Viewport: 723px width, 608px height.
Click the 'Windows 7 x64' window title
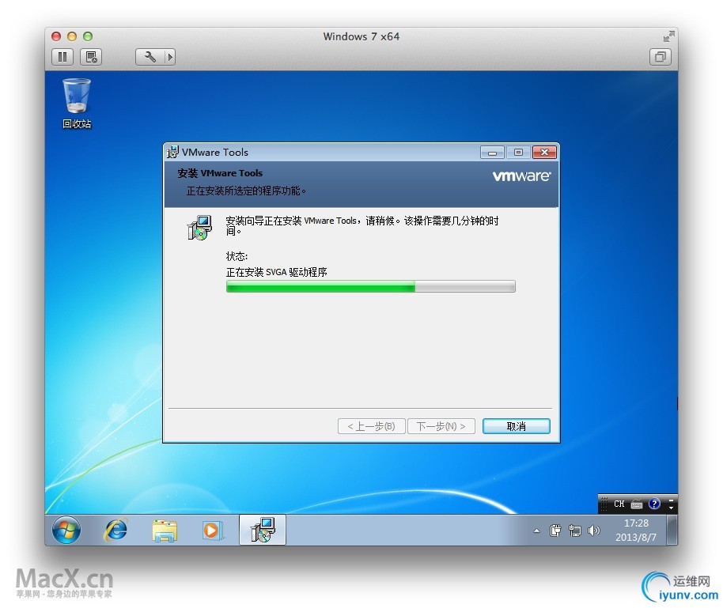(361, 36)
